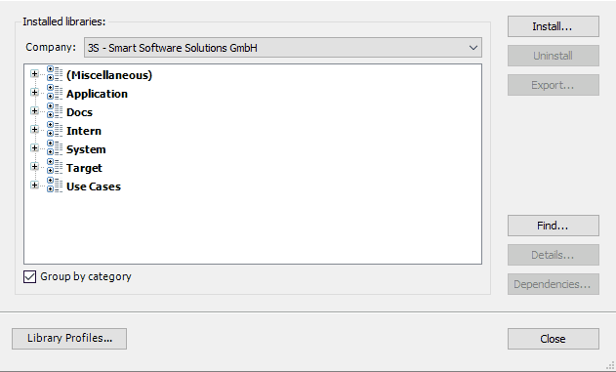Click the Install... button
The image size is (616, 372).
(x=554, y=26)
